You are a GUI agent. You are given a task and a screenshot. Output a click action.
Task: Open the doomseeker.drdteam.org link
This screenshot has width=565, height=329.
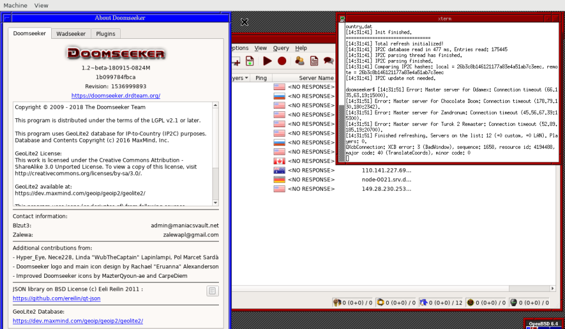tap(115, 95)
